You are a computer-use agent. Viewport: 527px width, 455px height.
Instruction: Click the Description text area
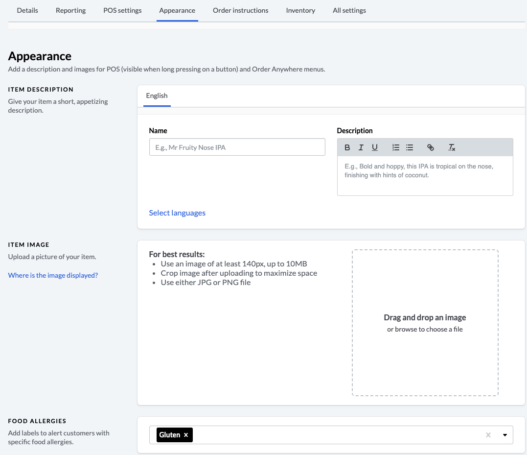pos(425,175)
